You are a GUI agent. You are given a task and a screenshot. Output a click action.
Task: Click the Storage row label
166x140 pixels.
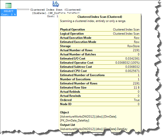coord(65,46)
